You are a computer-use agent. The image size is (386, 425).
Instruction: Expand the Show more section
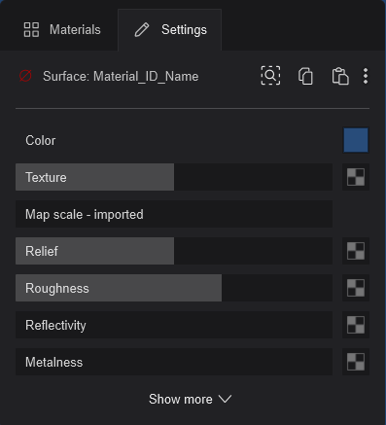coord(191,399)
